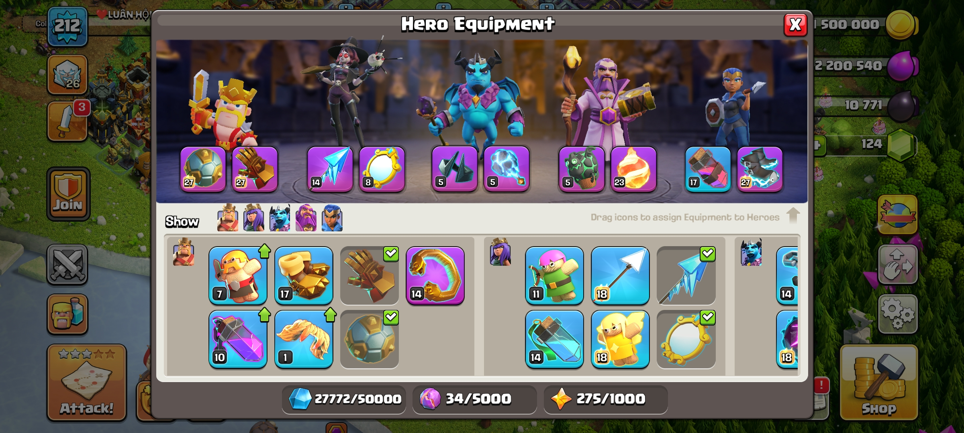Select the Giant Arrow level 18 equipment
The image size is (964, 433).
pos(620,276)
